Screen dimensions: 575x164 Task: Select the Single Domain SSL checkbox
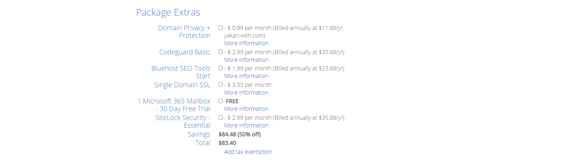(x=220, y=85)
